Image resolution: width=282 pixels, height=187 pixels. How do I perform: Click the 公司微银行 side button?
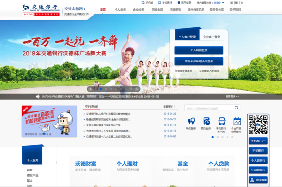(258, 170)
